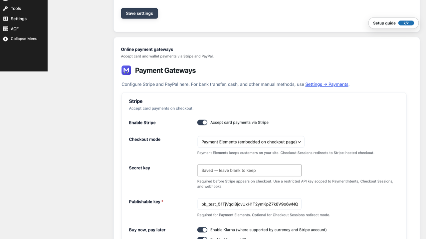This screenshot has width=426, height=239.
Task: Click the chevron on Payment Elements select
Action: click(300, 142)
